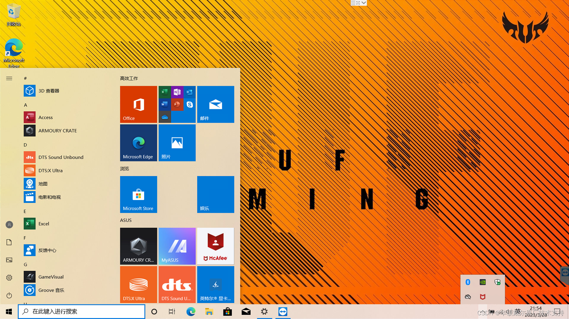Focus the taskbar search box
569x319 pixels.
(x=82, y=312)
